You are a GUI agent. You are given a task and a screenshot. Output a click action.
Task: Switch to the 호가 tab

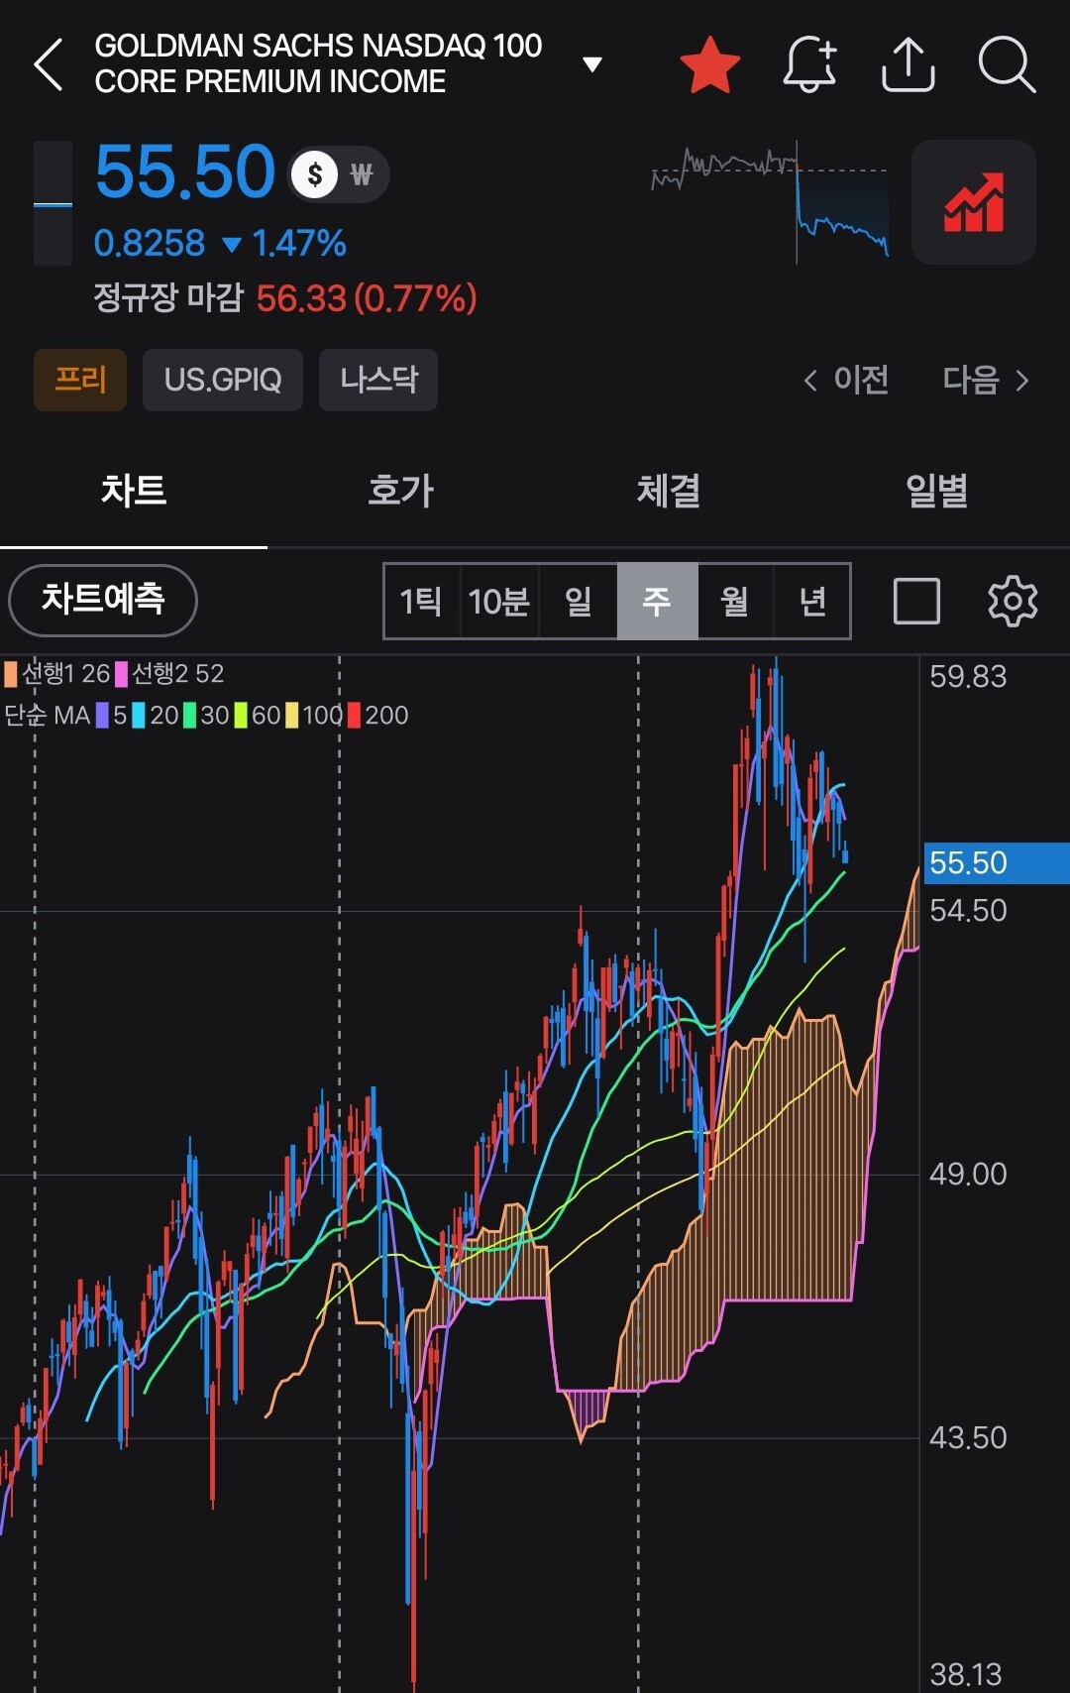(400, 491)
